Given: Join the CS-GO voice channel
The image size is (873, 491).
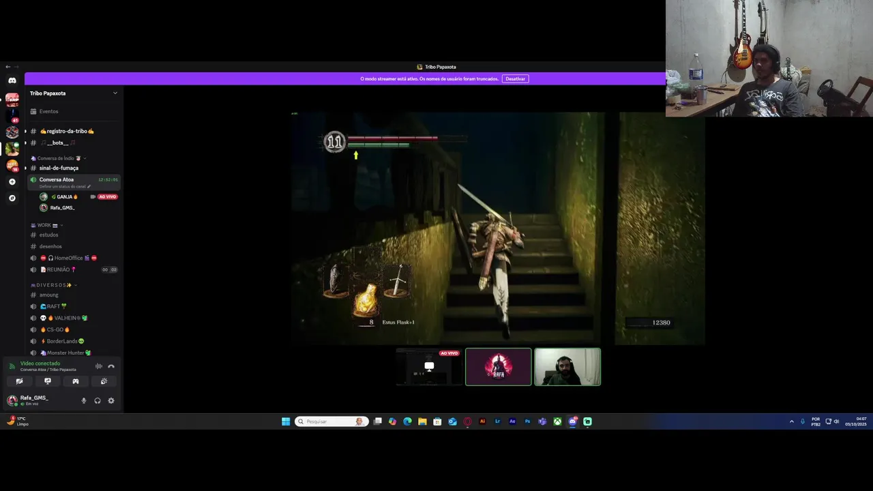Looking at the screenshot, I should [74, 329].
